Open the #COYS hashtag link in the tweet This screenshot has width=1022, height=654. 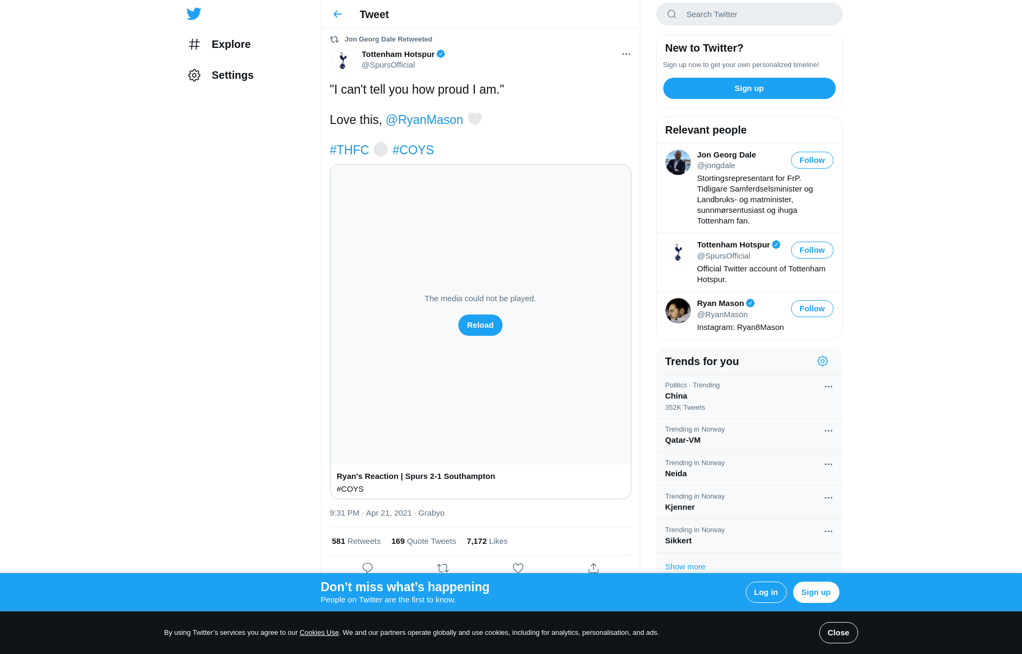point(413,150)
